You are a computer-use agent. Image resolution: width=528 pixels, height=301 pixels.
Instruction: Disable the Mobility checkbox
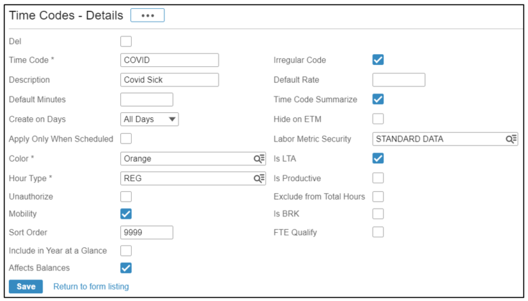click(x=126, y=214)
